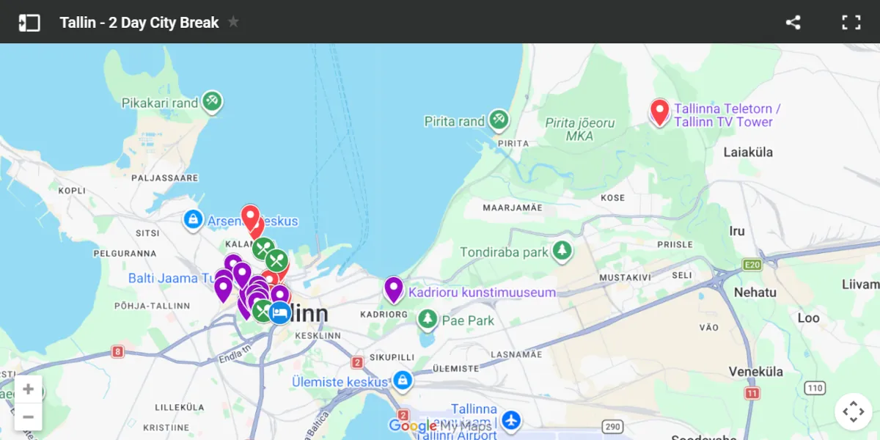Open restaurant marker overlapping hotel bed icon

pyautogui.click(x=262, y=311)
